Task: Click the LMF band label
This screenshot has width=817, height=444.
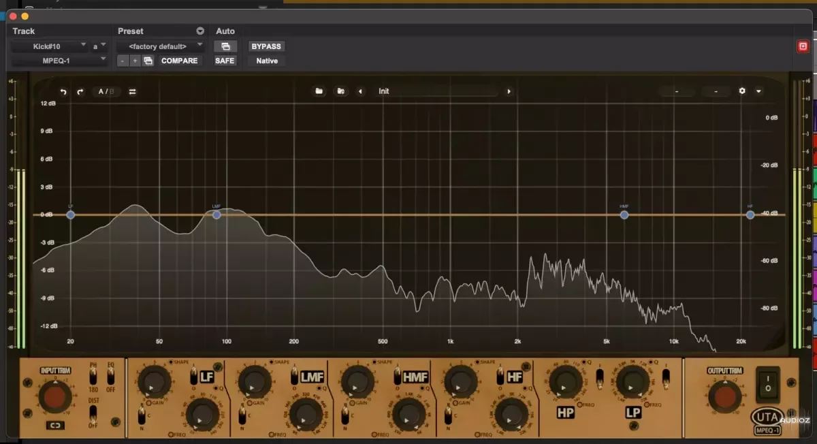Action: coord(313,376)
